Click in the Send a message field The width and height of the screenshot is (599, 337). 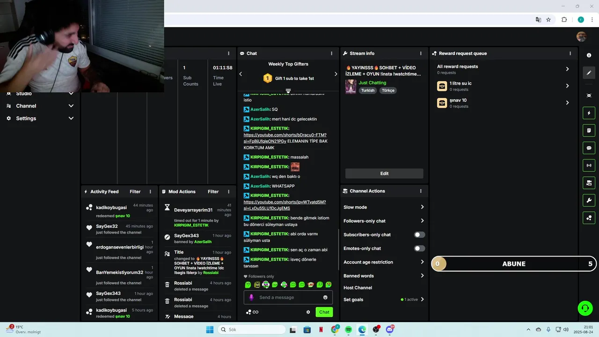point(288,297)
